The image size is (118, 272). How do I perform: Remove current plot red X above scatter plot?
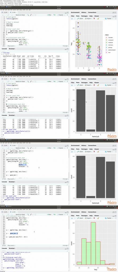tap(94, 18)
